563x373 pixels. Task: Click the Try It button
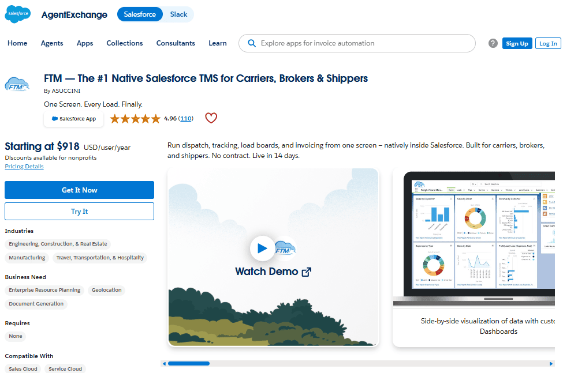click(79, 212)
